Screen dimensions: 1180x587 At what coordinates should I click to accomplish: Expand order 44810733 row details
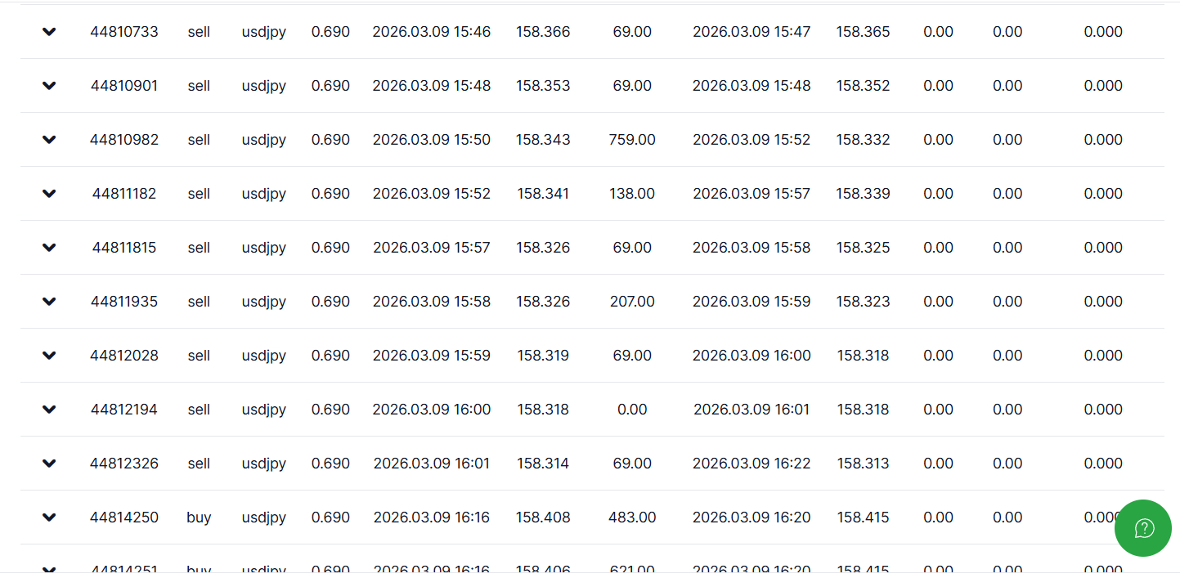[x=49, y=32]
